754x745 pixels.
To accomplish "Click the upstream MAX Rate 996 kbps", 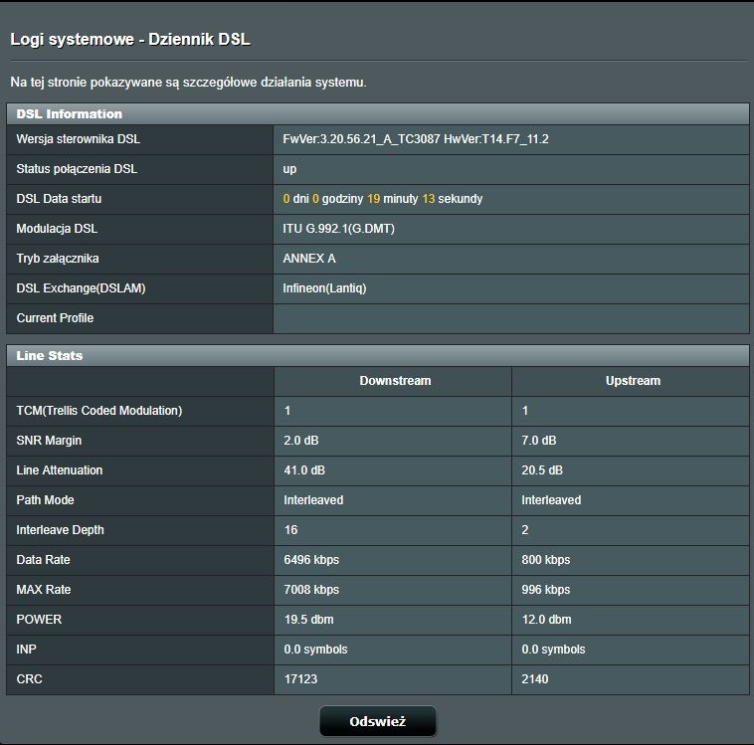I will [546, 590].
